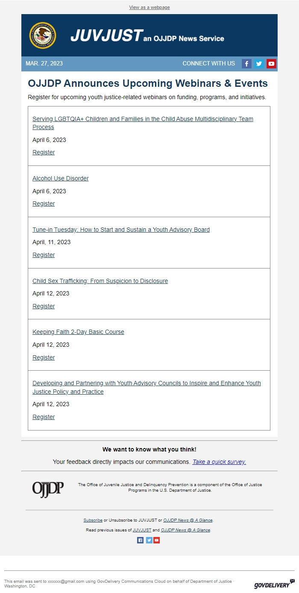Click View as a webpage
Viewport: 299px width, 593px height.
[x=149, y=7]
